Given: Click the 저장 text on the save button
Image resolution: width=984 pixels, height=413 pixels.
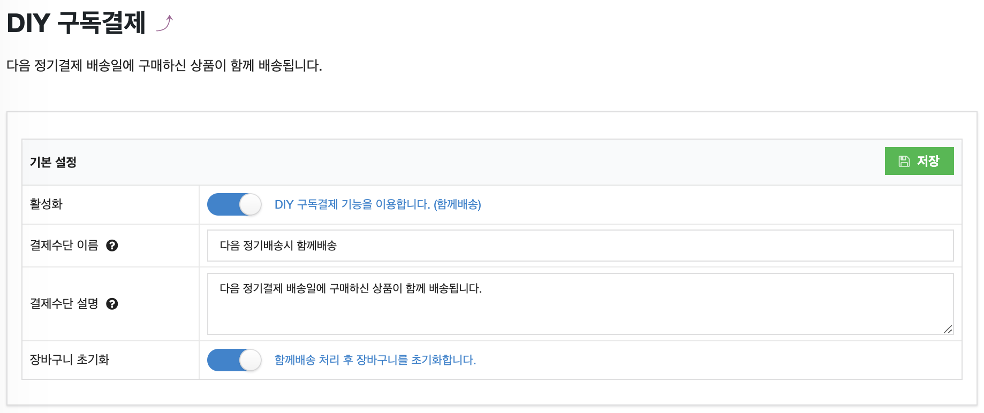Looking at the screenshot, I should click(928, 161).
